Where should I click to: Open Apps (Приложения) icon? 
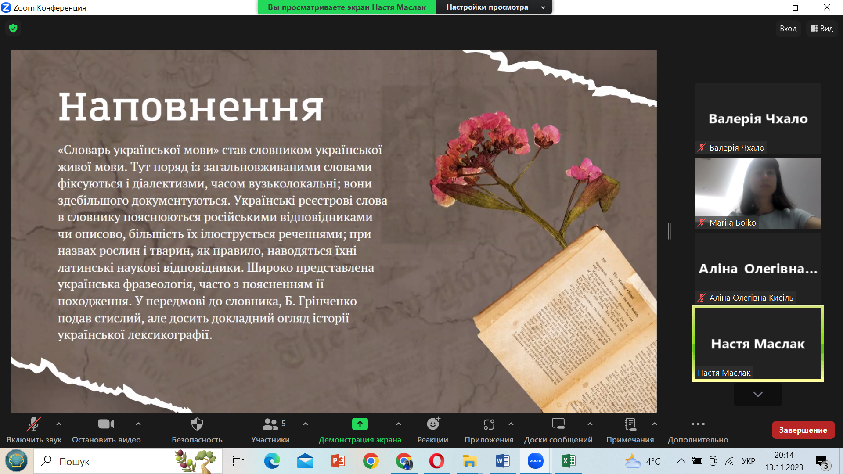click(489, 424)
